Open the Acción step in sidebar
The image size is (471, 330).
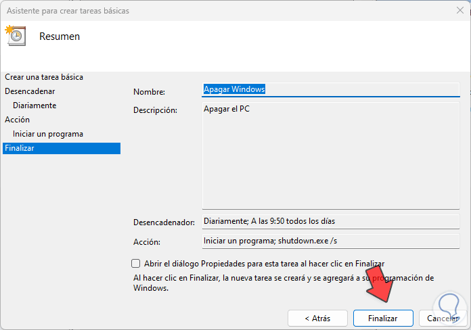[x=17, y=120]
